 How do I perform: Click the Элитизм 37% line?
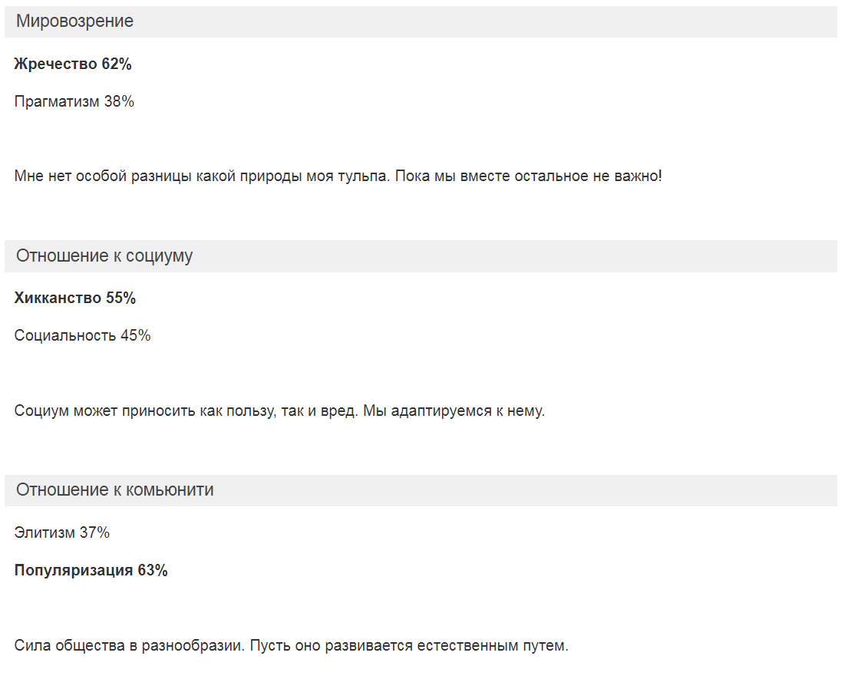[62, 533]
